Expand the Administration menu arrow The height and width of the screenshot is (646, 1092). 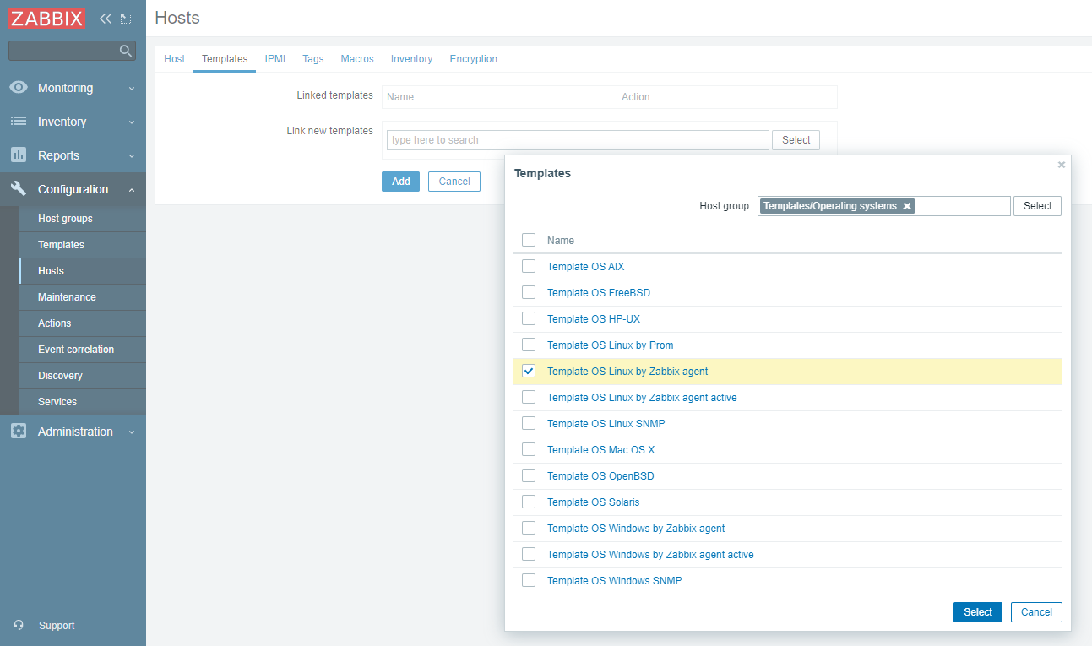pos(132,432)
